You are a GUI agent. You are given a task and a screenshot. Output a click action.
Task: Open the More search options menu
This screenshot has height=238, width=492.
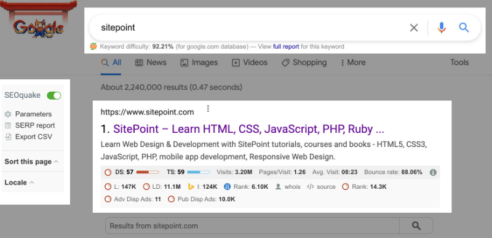[x=353, y=62]
